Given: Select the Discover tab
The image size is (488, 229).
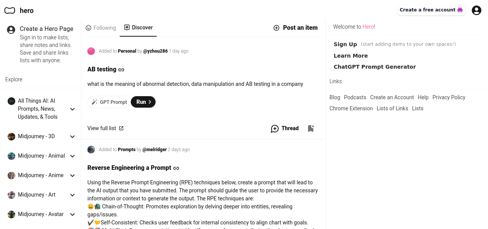Looking at the screenshot, I should 138,27.
